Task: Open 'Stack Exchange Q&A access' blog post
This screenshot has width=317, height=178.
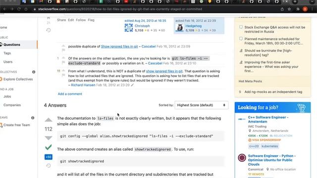Action: [275, 30]
